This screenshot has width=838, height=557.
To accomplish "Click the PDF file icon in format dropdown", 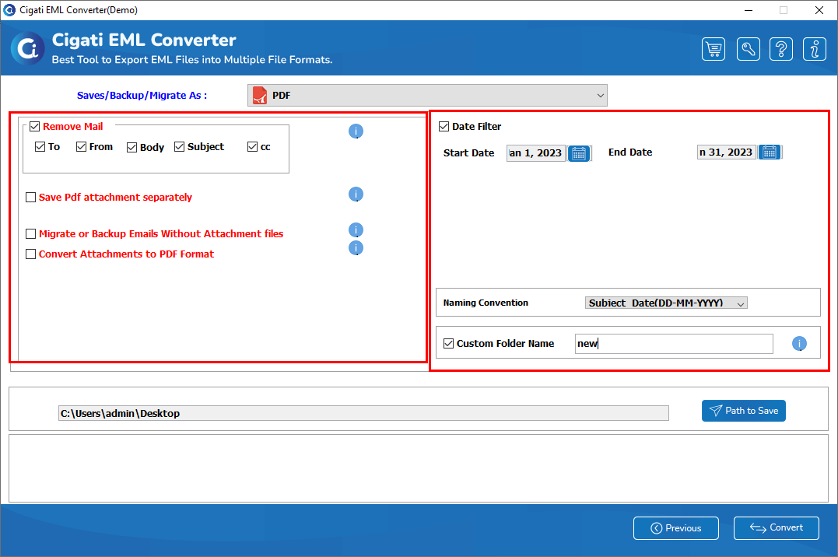I will 260,95.
